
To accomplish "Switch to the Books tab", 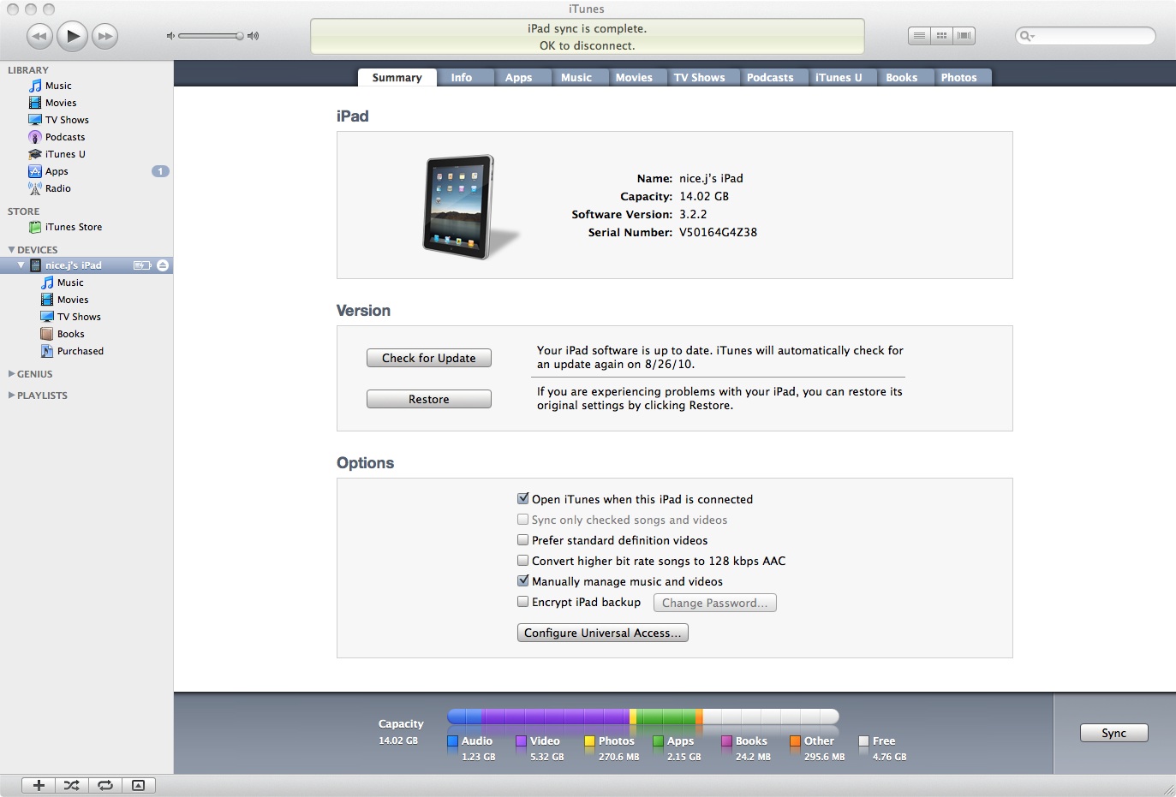I will tap(902, 78).
